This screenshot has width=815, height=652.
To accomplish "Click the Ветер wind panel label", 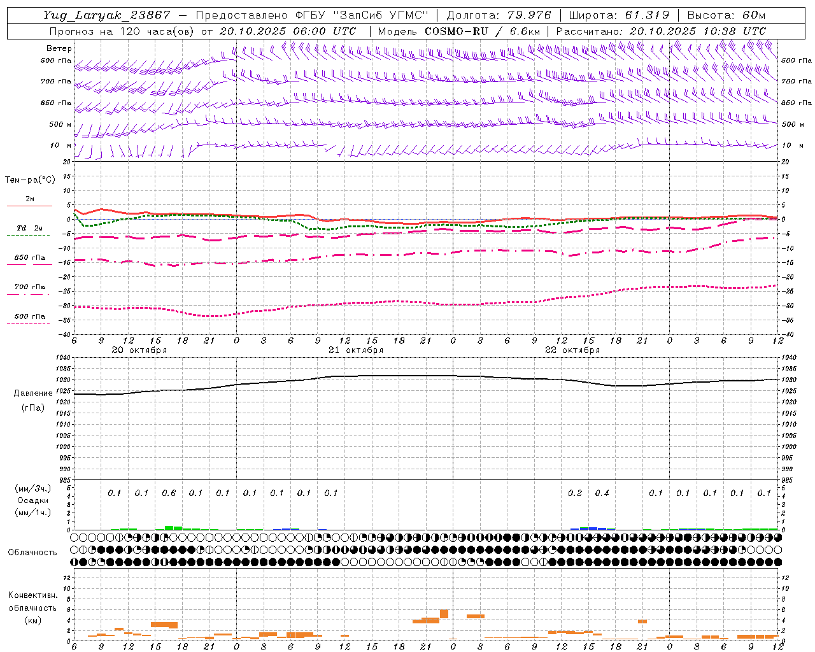I will (59, 48).
